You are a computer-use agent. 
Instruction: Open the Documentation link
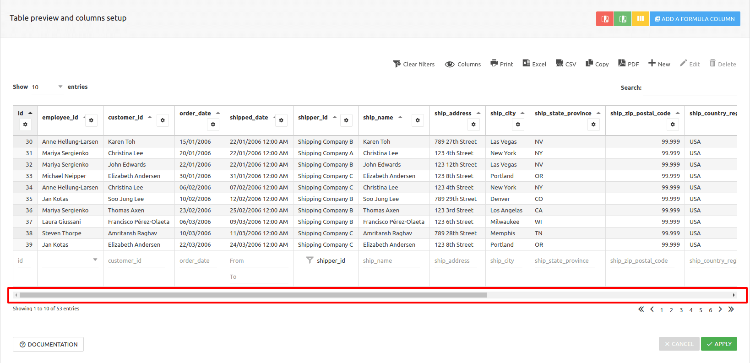pyautogui.click(x=48, y=344)
